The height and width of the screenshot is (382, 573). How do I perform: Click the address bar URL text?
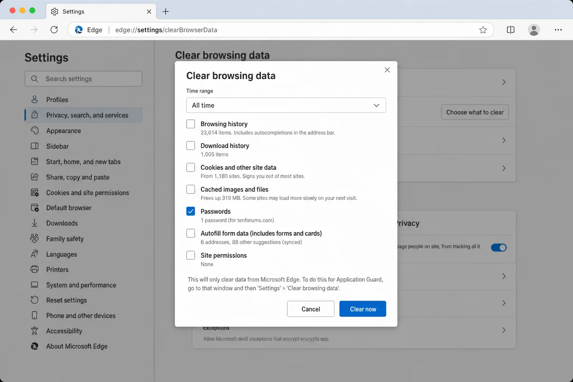click(166, 30)
